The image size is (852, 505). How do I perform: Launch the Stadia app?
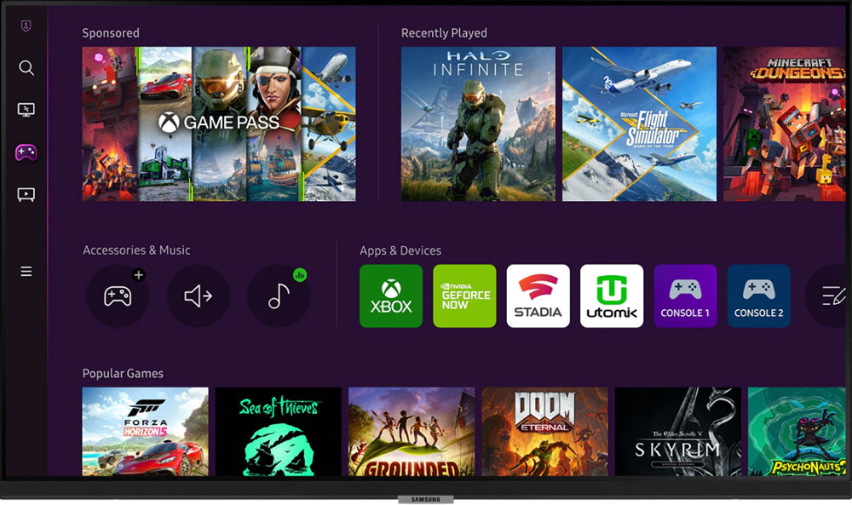coord(538,296)
